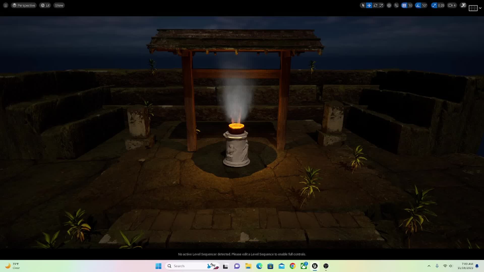Click the world coordinate system globe icon

389,5
